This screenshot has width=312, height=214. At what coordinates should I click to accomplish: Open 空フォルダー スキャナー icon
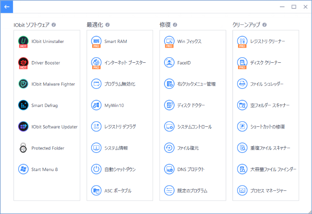tap(242, 105)
